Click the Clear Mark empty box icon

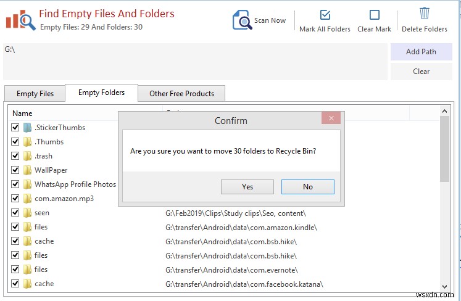click(x=374, y=15)
